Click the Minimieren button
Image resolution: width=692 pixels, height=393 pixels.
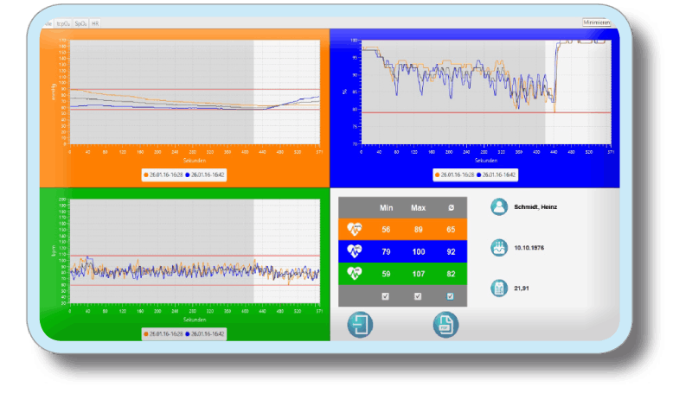coord(597,22)
